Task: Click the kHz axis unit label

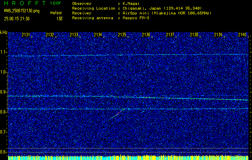Action: coord(4,32)
